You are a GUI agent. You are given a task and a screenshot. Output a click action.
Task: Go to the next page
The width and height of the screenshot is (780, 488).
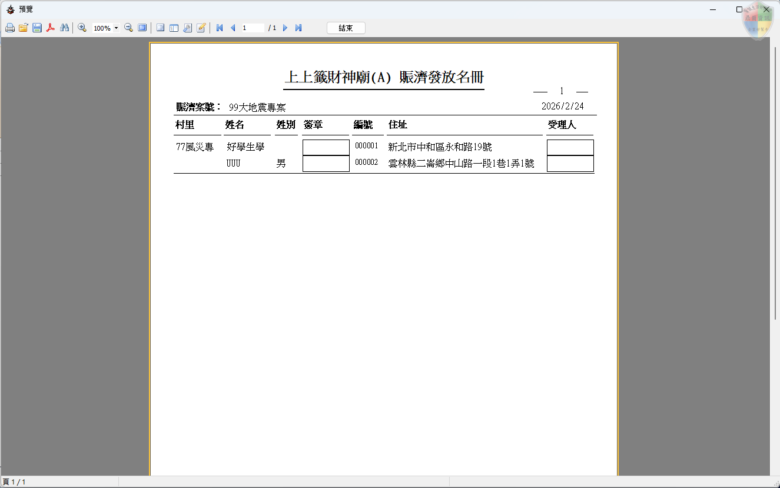(285, 28)
